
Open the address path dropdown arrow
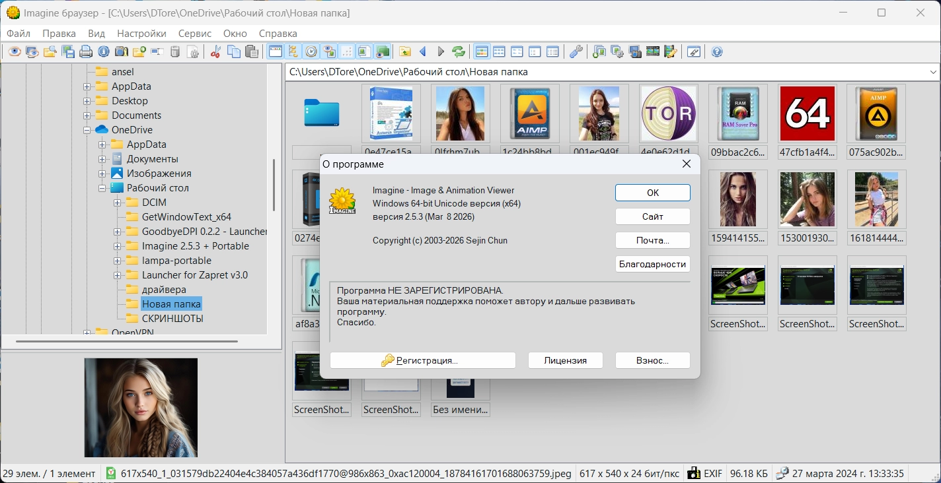click(x=933, y=72)
